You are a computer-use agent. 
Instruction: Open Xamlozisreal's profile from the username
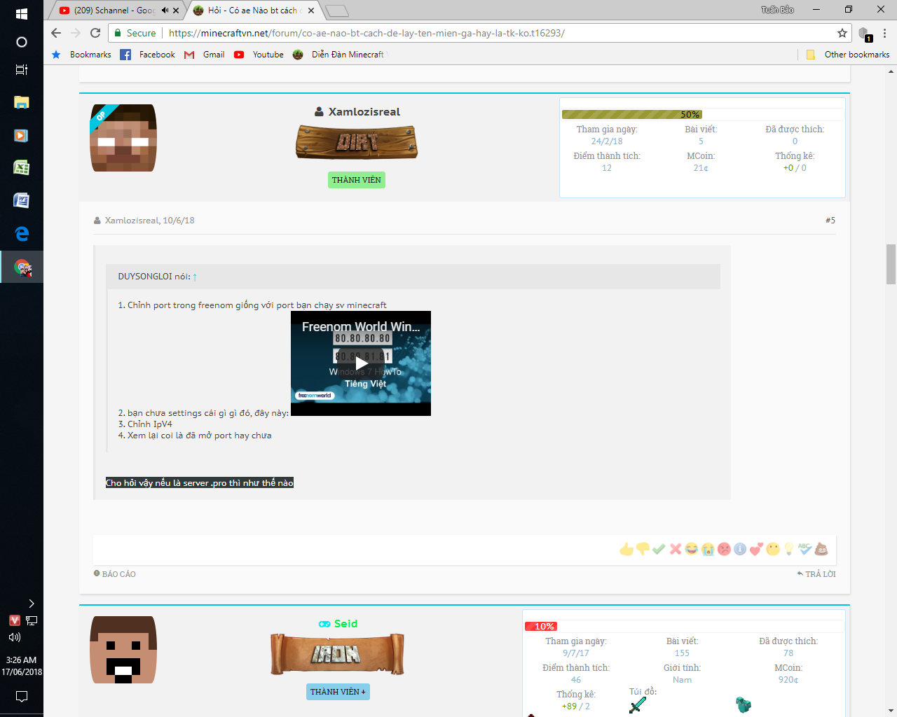364,112
